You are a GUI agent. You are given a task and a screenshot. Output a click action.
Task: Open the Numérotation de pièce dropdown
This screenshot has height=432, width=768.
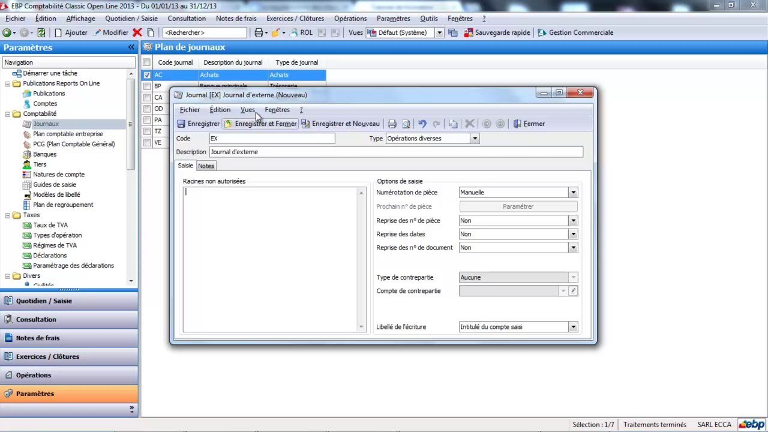tap(573, 193)
